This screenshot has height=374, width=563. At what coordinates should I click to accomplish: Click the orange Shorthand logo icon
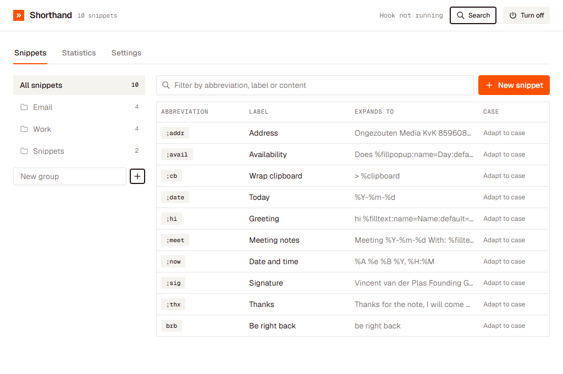[19, 15]
